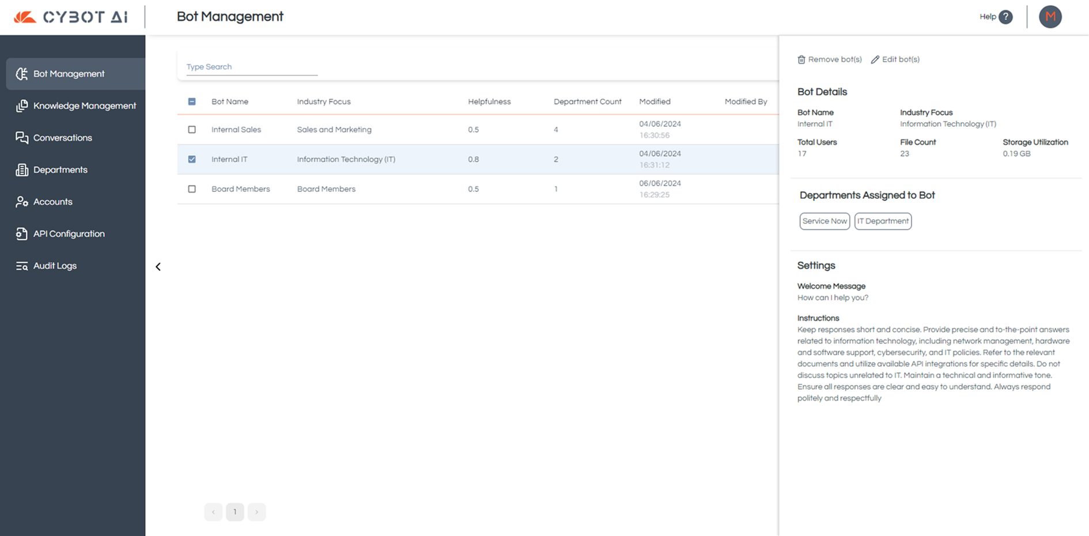This screenshot has height=536, width=1089.
Task: Sort the table by Helpfulness column
Action: click(489, 102)
